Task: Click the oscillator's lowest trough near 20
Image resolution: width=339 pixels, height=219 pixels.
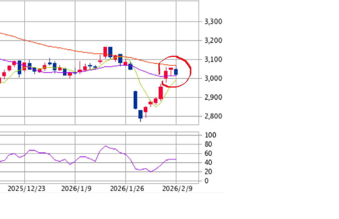Action: 151,171
